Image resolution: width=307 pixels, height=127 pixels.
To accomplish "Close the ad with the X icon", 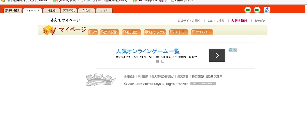I will click(235, 50).
